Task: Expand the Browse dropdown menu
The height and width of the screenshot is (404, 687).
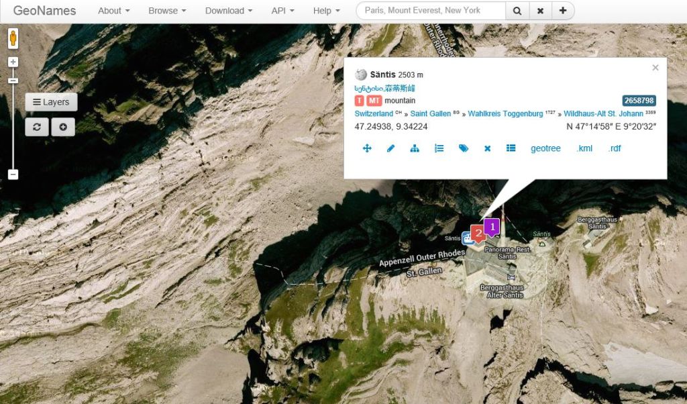Action: click(x=167, y=11)
